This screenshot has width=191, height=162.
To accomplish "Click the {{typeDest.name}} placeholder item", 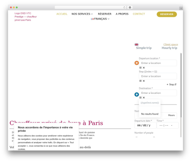I will (150, 103).
